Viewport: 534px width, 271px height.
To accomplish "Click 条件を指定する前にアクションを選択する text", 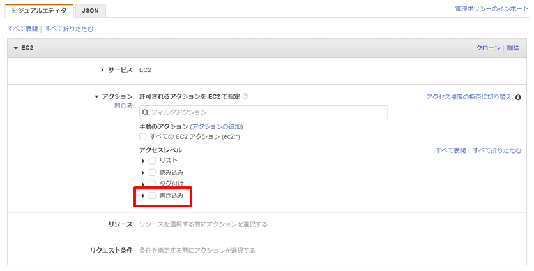I will (x=197, y=251).
